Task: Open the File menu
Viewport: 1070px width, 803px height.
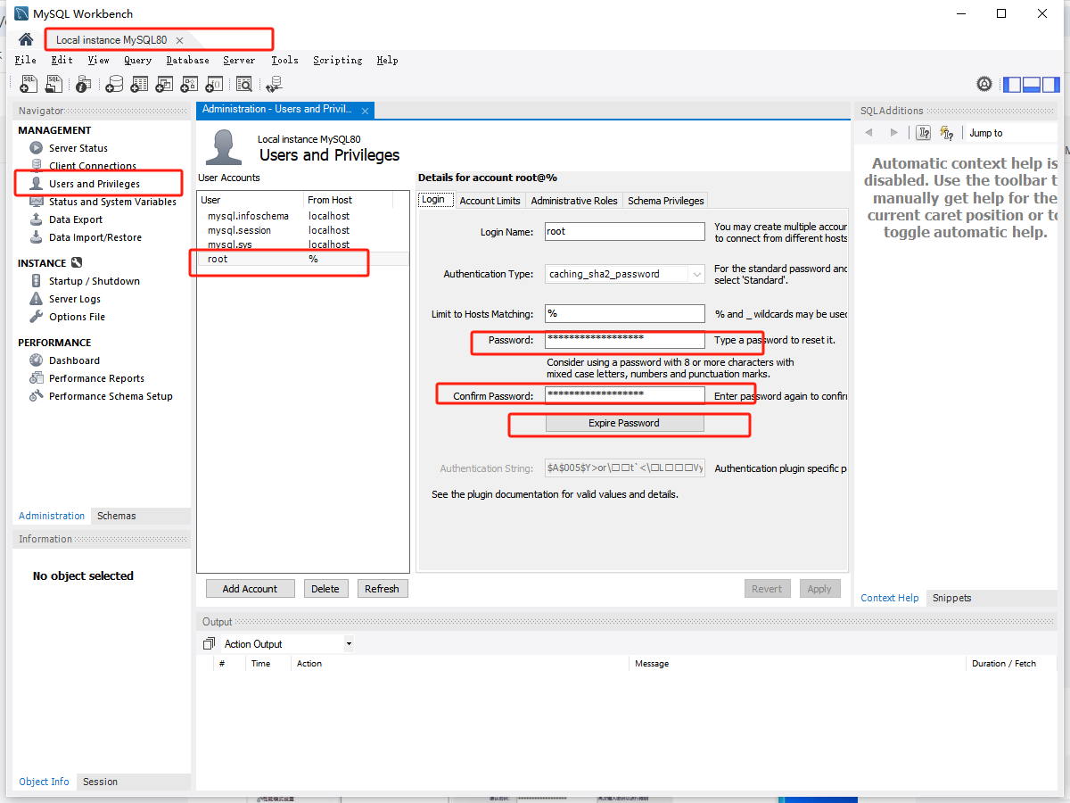Action: pos(26,60)
